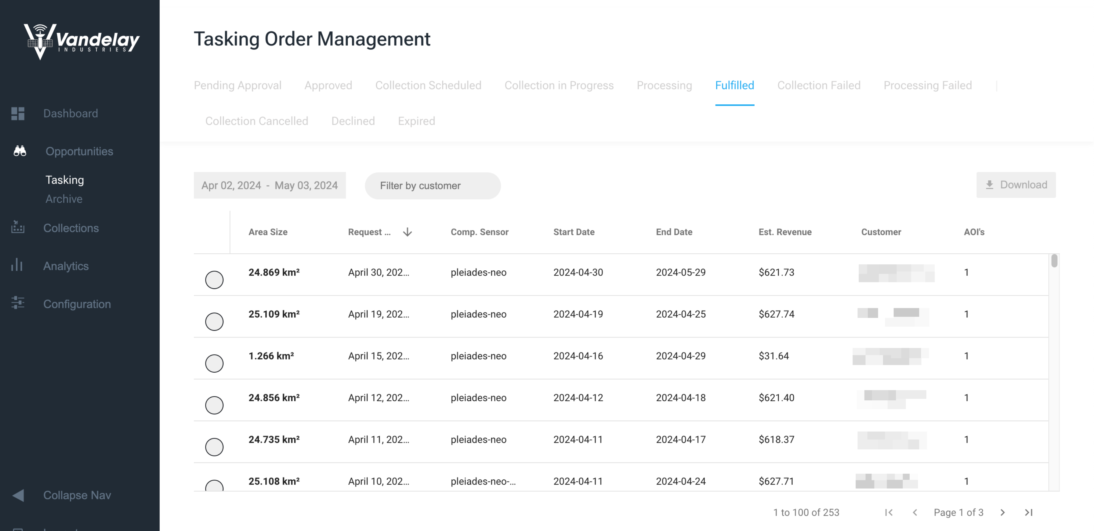Viewport: 1094px width, 531px height.
Task: Click the Download button
Action: tap(1016, 185)
